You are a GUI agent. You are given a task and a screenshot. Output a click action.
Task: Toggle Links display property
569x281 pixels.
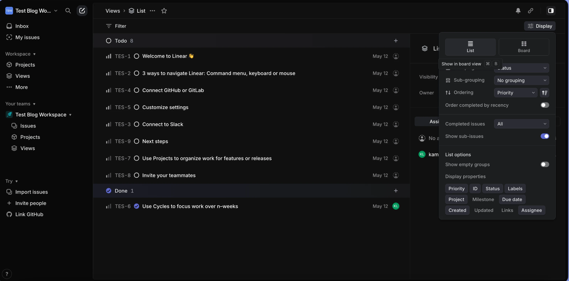pyautogui.click(x=507, y=210)
